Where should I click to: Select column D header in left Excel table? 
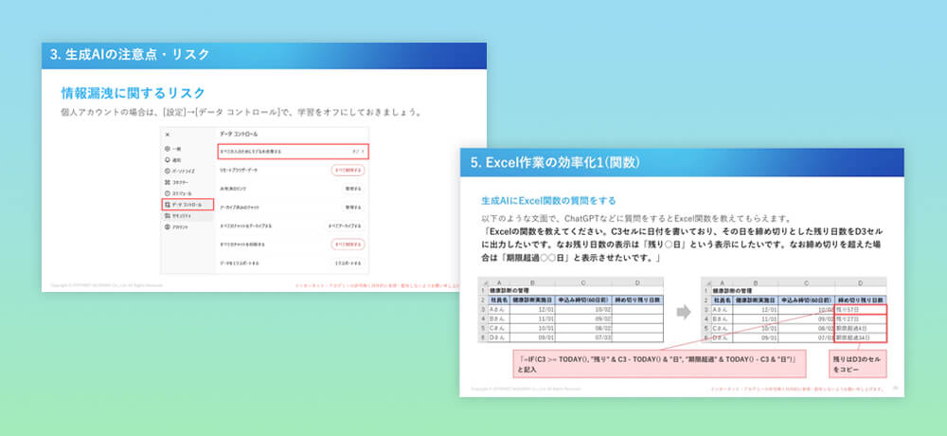coord(637,282)
